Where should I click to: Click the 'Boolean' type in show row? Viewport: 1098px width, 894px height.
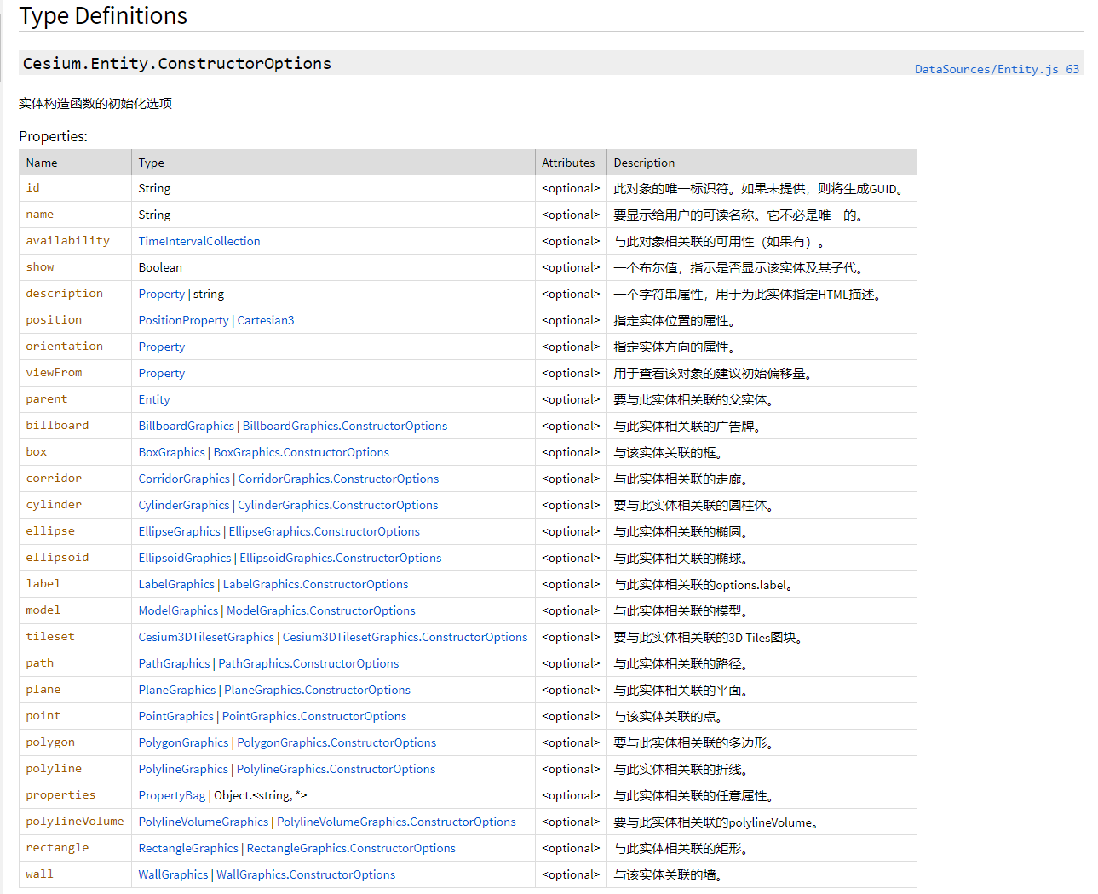click(x=160, y=267)
